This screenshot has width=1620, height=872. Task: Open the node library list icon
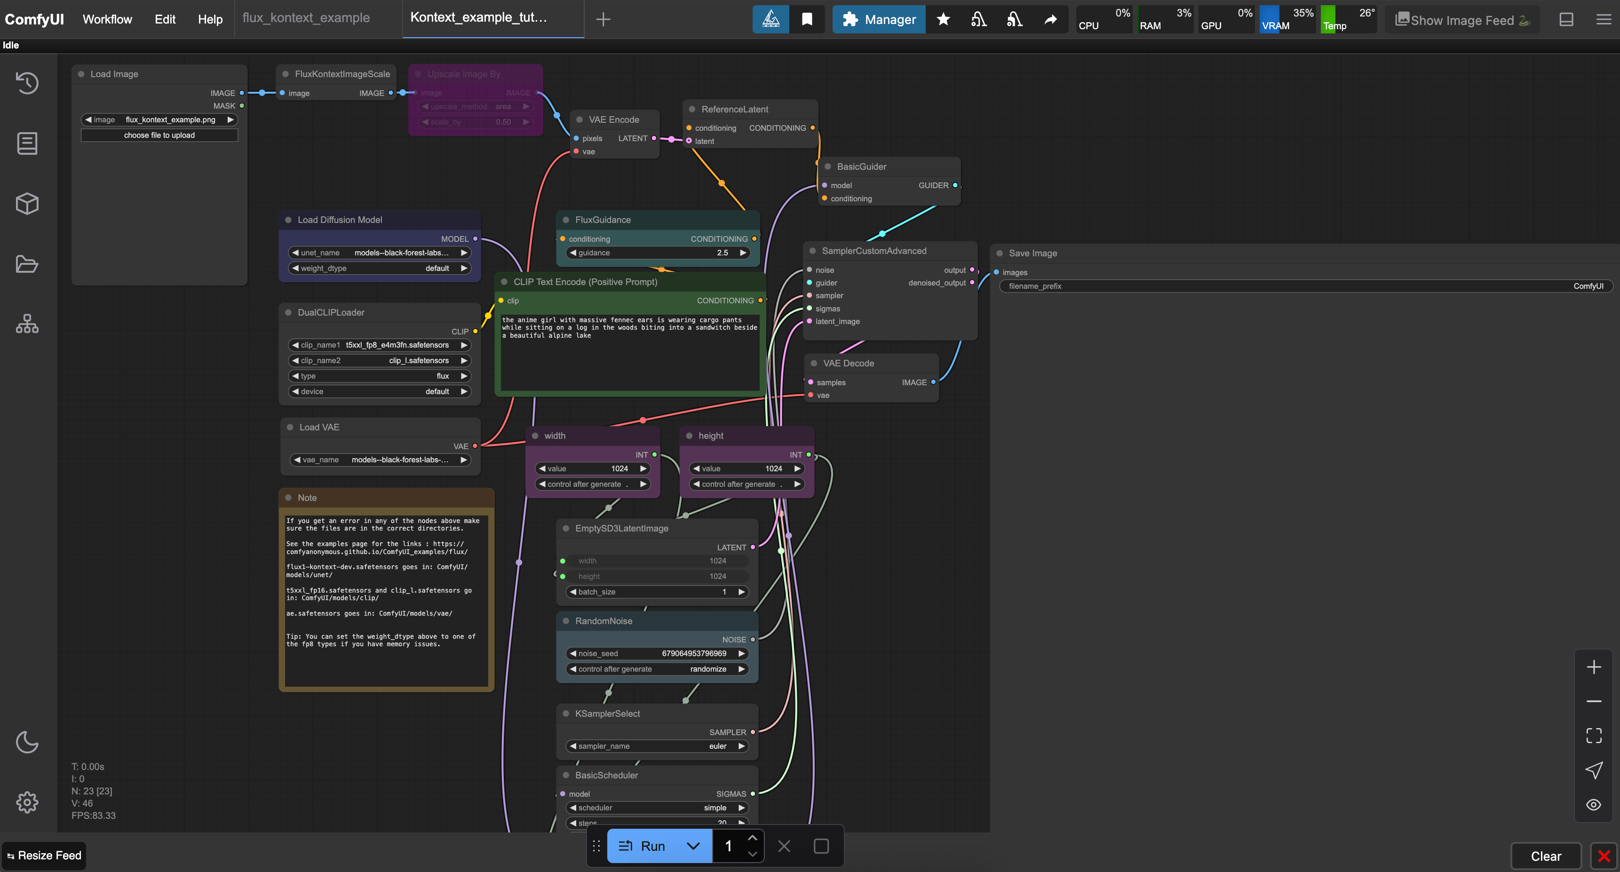[x=27, y=143]
